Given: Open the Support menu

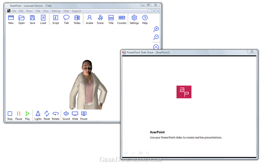Looking at the screenshot, I should coord(76,11).
